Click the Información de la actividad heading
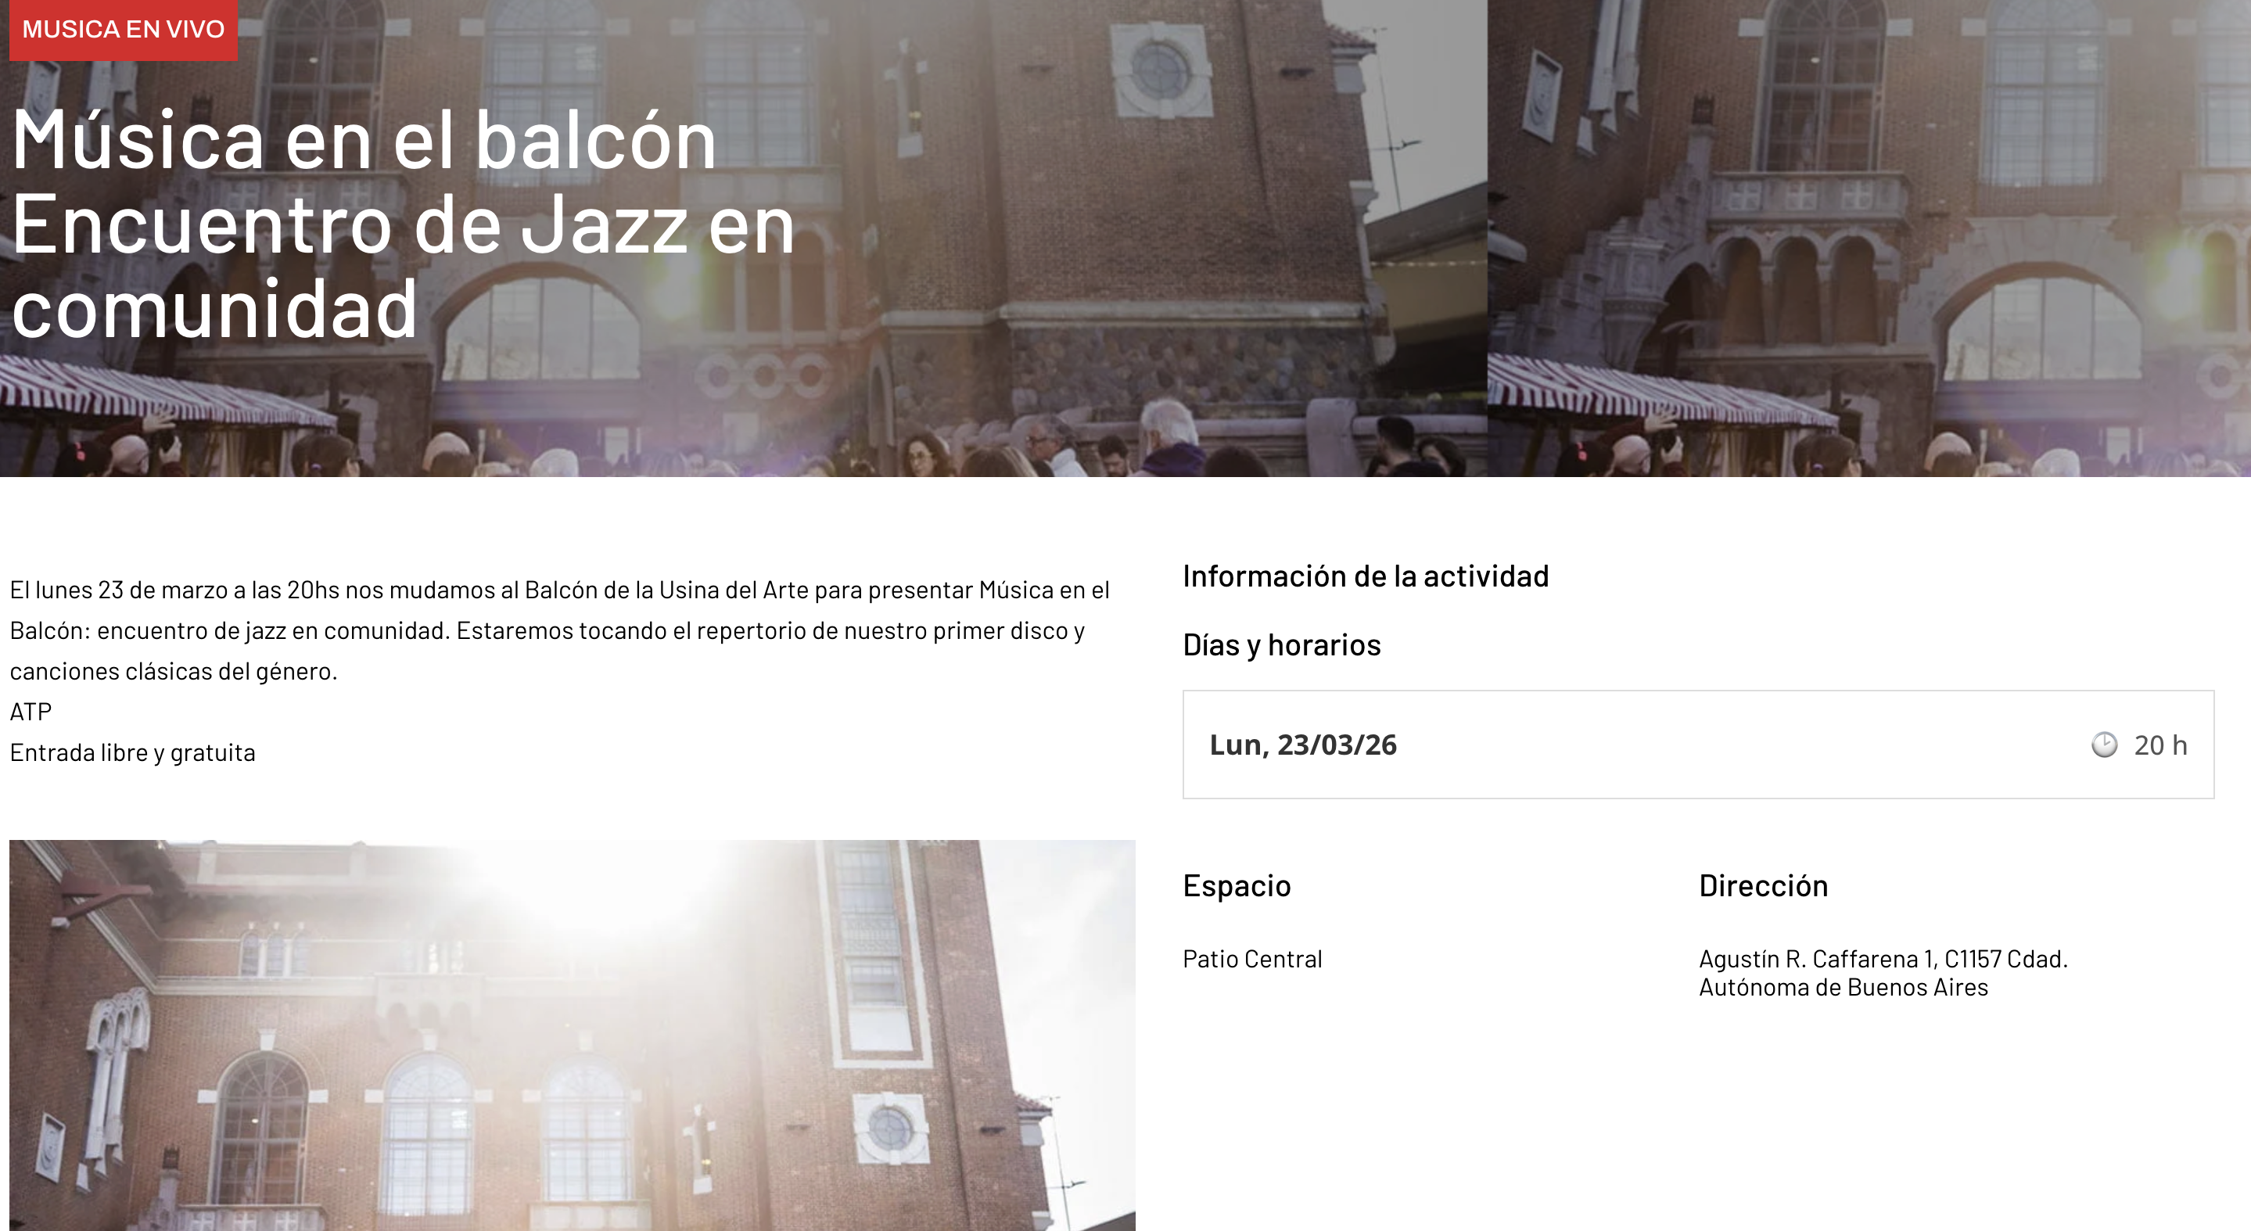Viewport: 2251px width, 1231px height. pyautogui.click(x=1366, y=576)
